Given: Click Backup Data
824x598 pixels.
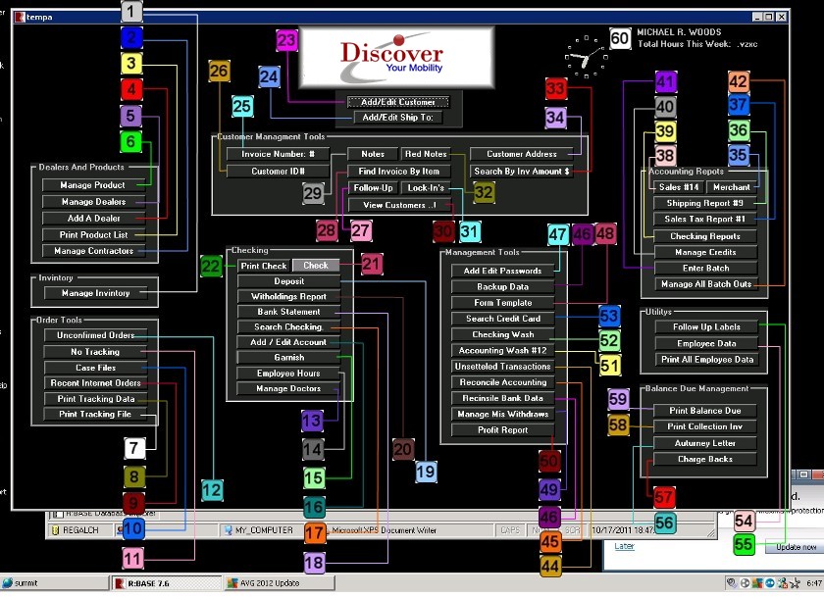Looking at the screenshot, I should coord(503,287).
